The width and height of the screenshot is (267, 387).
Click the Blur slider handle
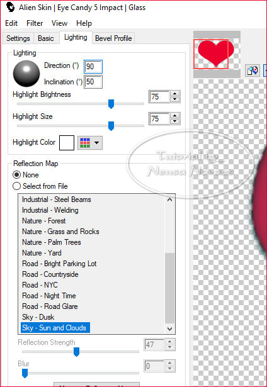point(25,373)
